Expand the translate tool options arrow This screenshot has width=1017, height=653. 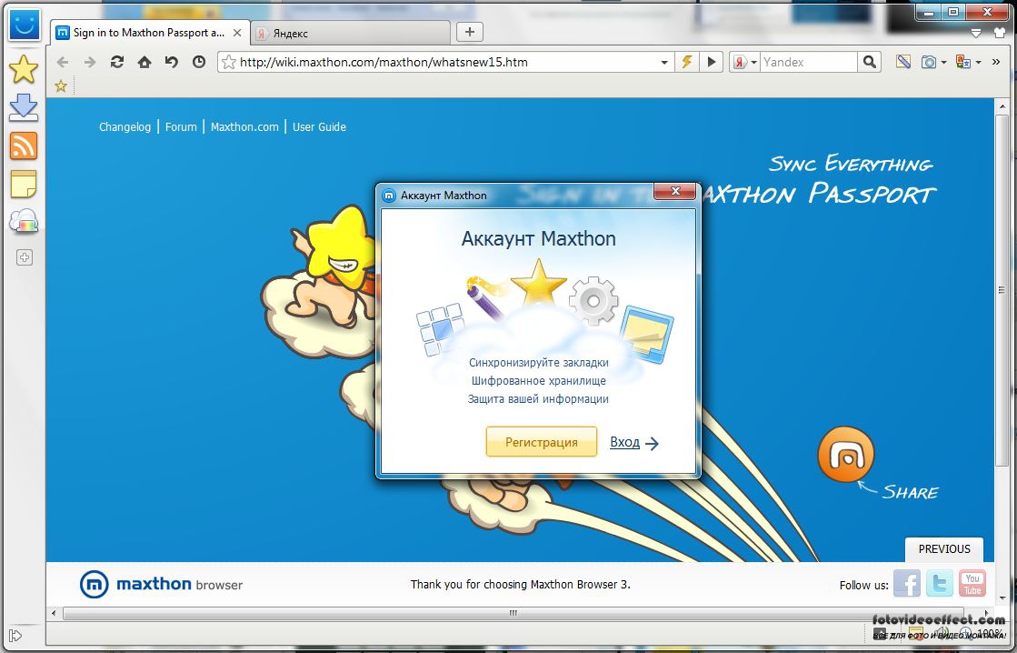pyautogui.click(x=978, y=63)
